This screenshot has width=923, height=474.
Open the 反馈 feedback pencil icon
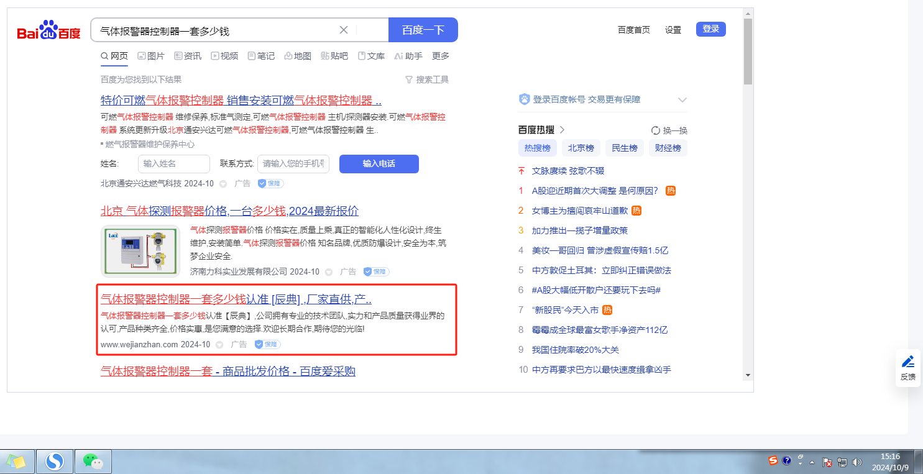point(907,362)
